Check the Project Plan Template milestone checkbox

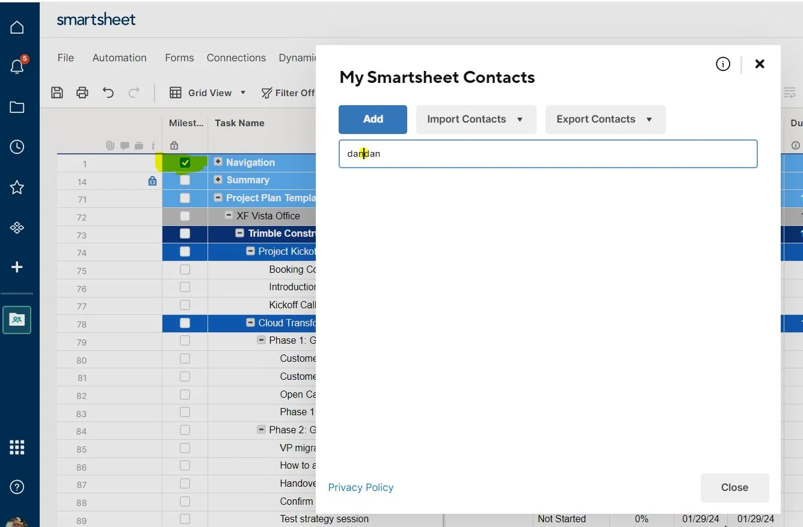click(185, 198)
